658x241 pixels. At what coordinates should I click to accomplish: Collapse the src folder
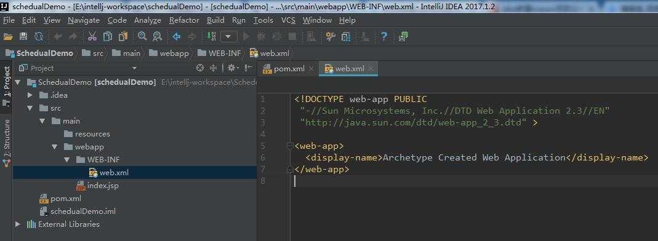click(x=30, y=108)
